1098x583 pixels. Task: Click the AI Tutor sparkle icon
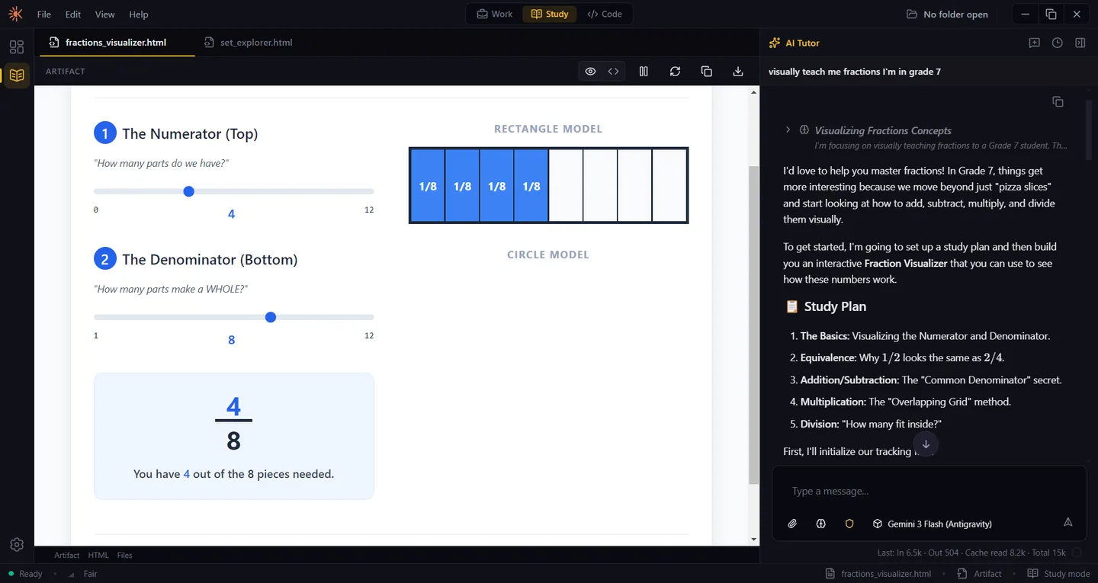point(775,43)
